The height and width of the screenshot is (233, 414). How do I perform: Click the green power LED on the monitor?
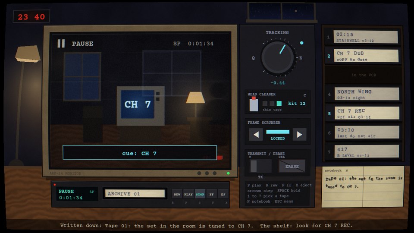point(228,173)
